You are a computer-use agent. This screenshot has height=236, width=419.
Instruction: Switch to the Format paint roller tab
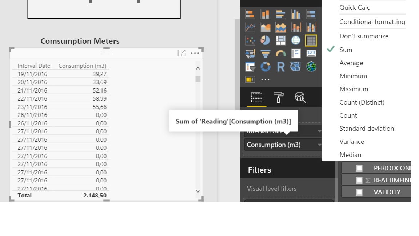click(x=278, y=97)
